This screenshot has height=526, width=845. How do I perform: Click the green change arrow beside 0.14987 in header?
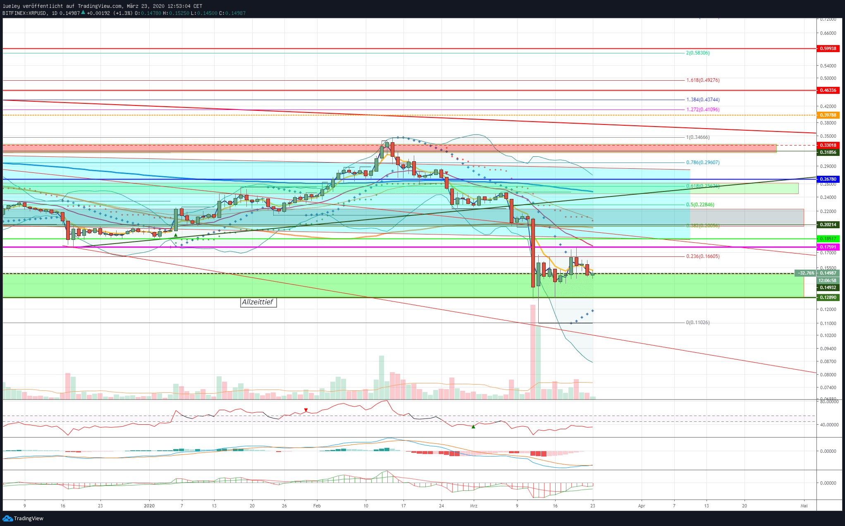83,13
